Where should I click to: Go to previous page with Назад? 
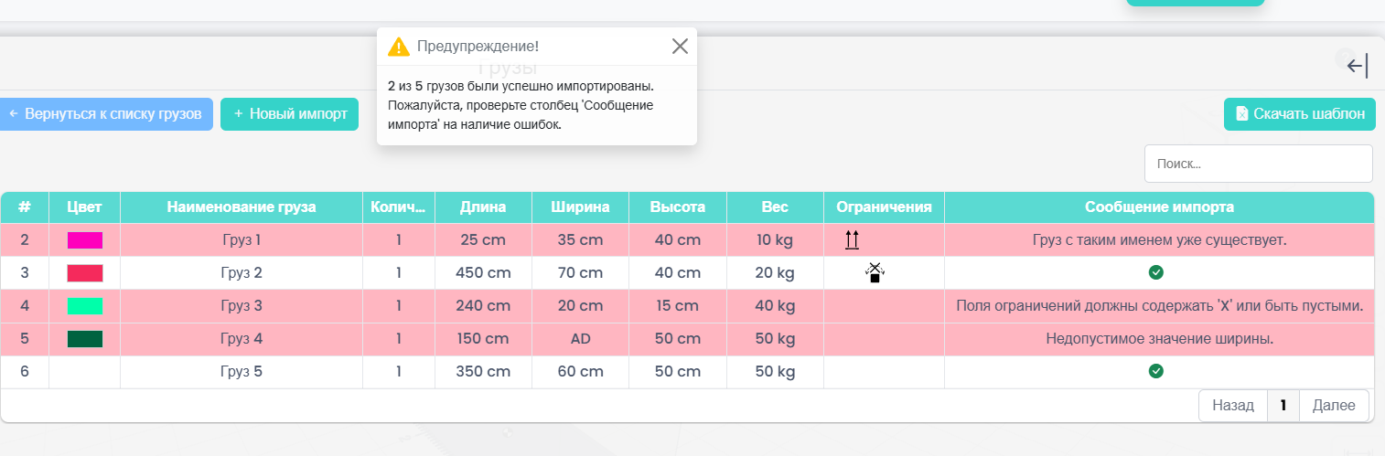click(x=1232, y=406)
